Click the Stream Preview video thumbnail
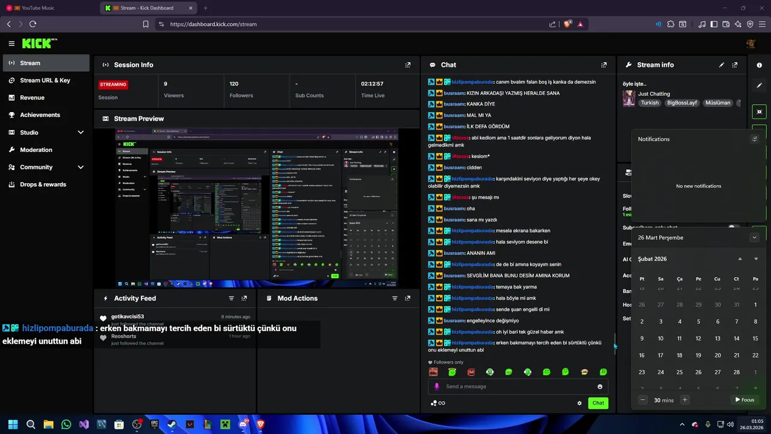 (x=257, y=207)
